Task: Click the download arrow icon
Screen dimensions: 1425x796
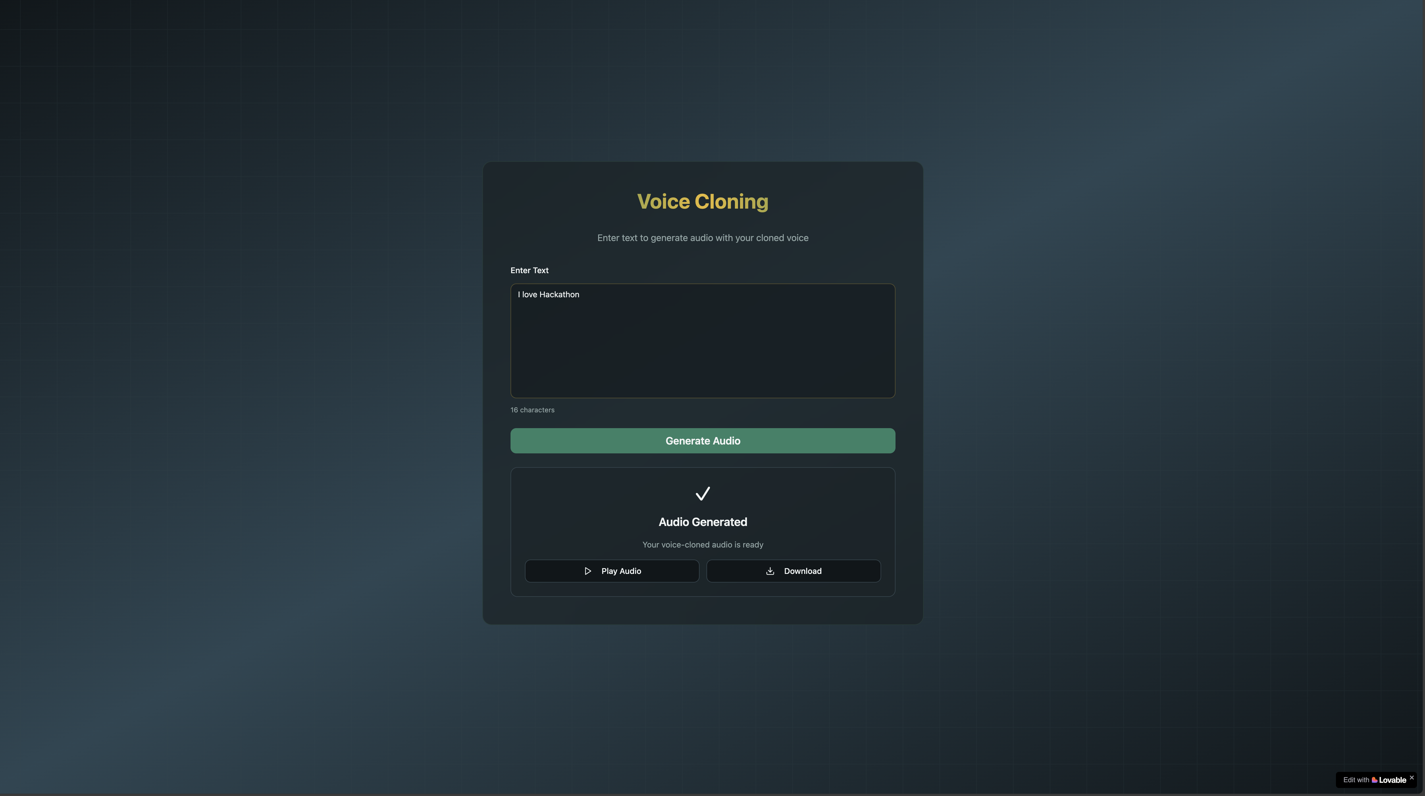Action: click(x=769, y=571)
